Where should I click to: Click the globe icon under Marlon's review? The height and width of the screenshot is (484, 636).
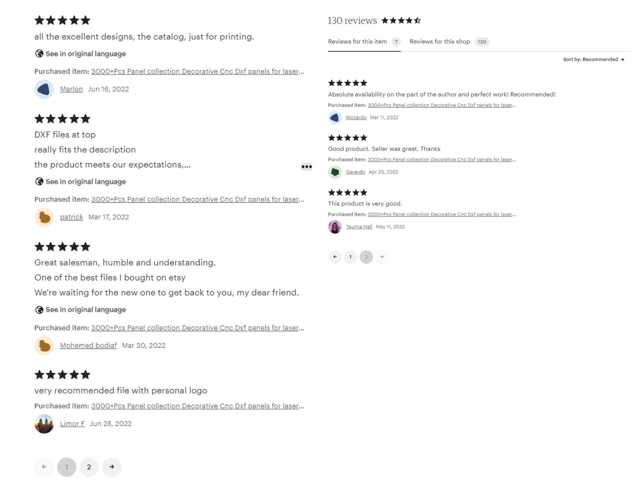(39, 54)
